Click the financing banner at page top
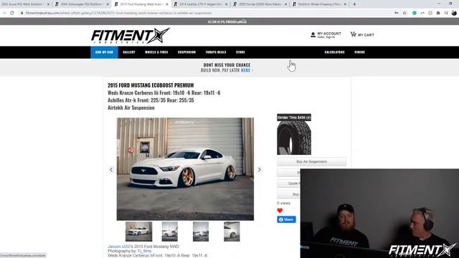This screenshot has width=459, height=258. pyautogui.click(x=227, y=21)
